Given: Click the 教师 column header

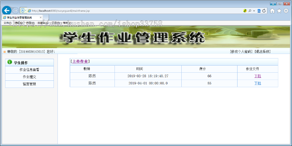Looking at the screenshot, I should click(87, 69).
